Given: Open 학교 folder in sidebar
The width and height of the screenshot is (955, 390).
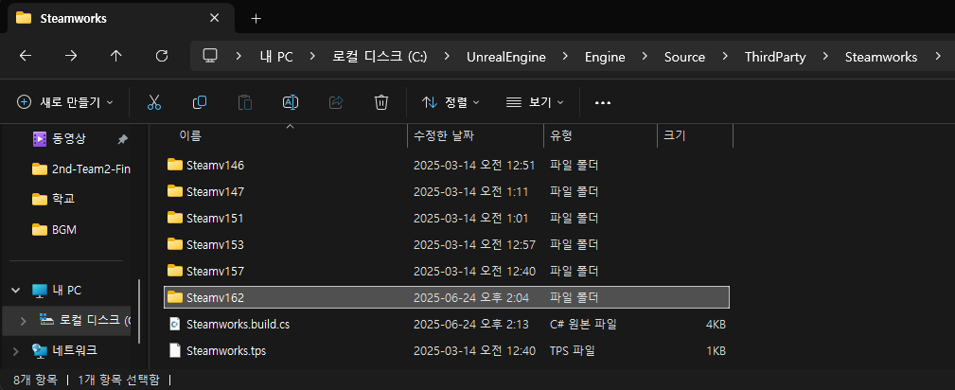Looking at the screenshot, I should click(54, 199).
